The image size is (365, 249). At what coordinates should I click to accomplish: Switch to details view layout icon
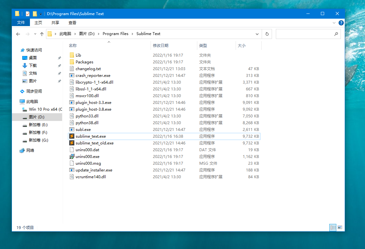(333, 227)
